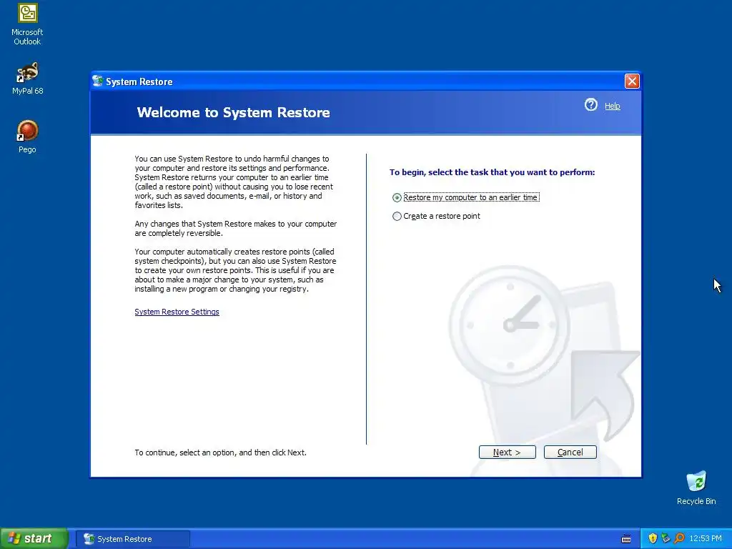Open the System Restore Settings link
Screen dimensions: 732x549
pyautogui.click(x=177, y=312)
